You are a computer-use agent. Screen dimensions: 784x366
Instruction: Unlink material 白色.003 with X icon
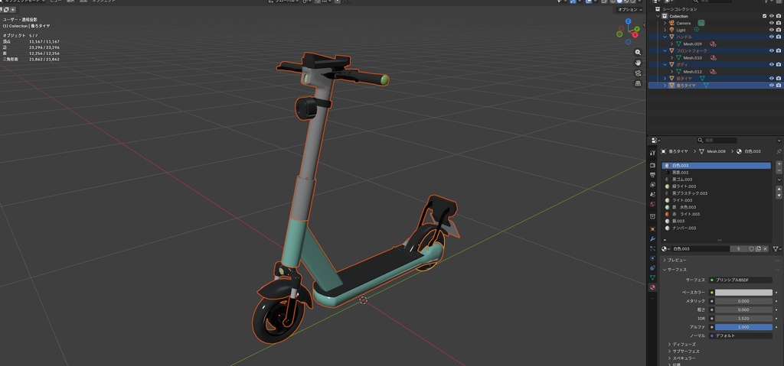coord(765,248)
